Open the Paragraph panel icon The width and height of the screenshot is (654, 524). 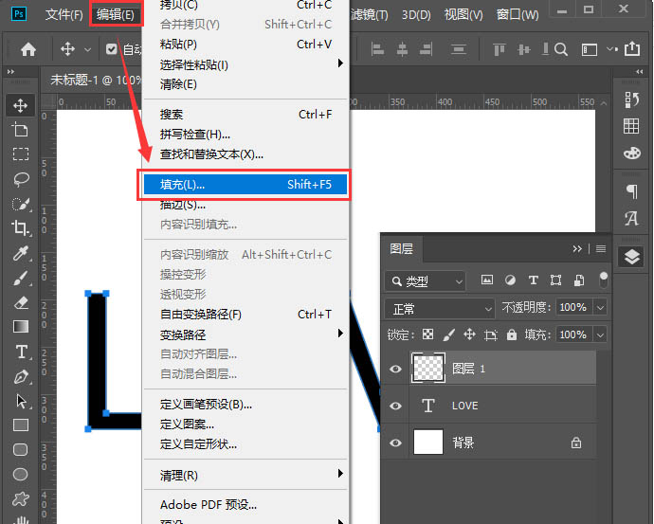pyautogui.click(x=632, y=191)
